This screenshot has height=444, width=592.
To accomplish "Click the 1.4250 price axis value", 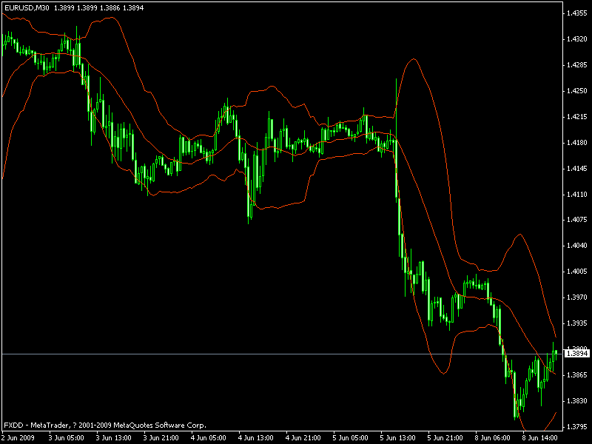I will [577, 91].
